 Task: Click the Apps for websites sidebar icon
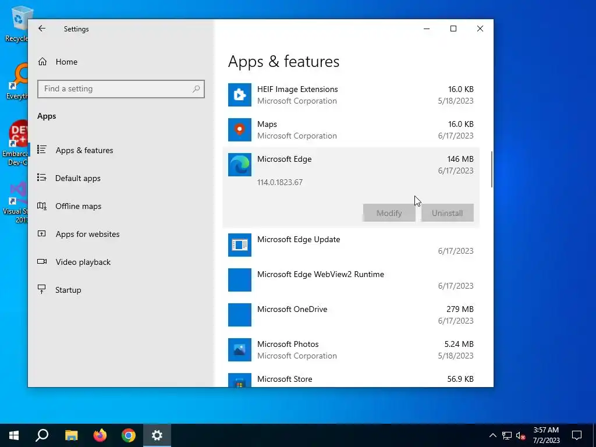coord(42,234)
